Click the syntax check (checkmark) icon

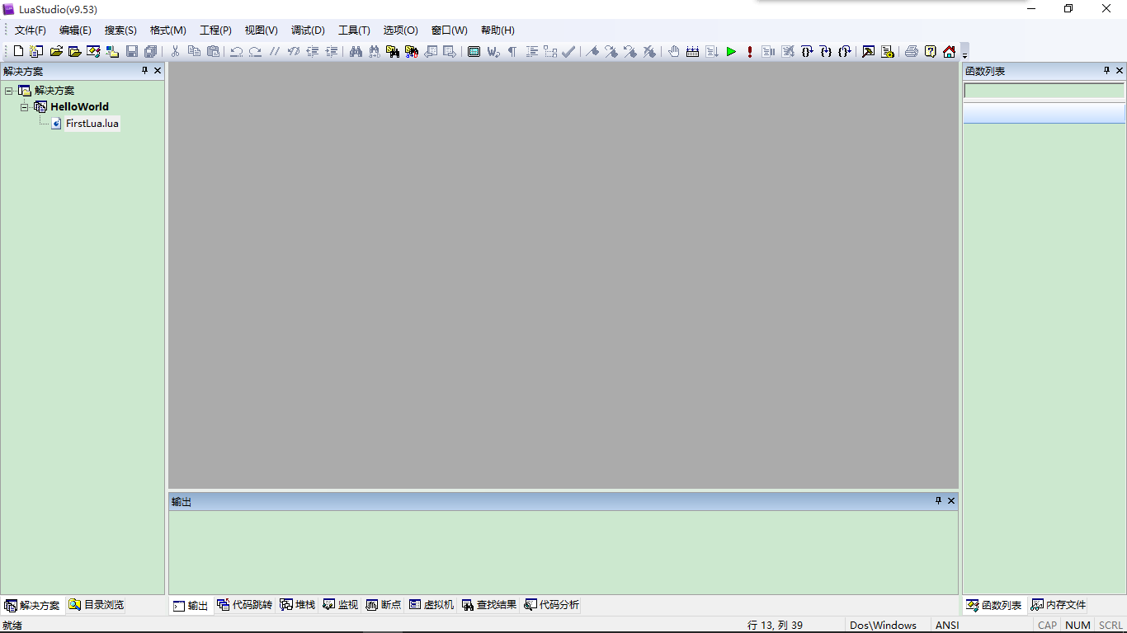click(568, 51)
